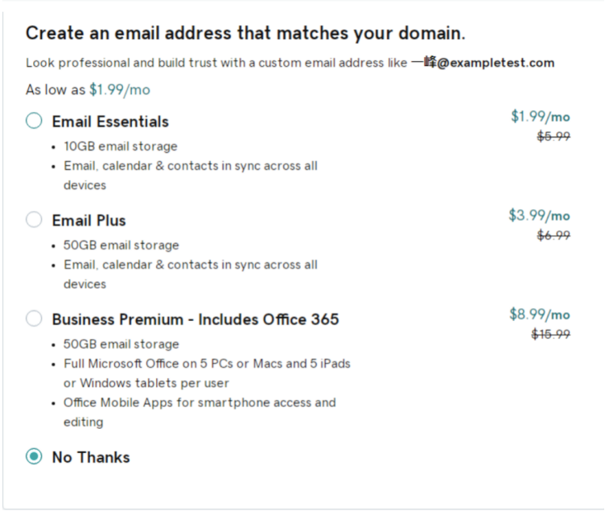Click the "Full Microsoft Office on 5 PCs" bullet
The height and width of the screenshot is (511, 605).
[208, 364]
